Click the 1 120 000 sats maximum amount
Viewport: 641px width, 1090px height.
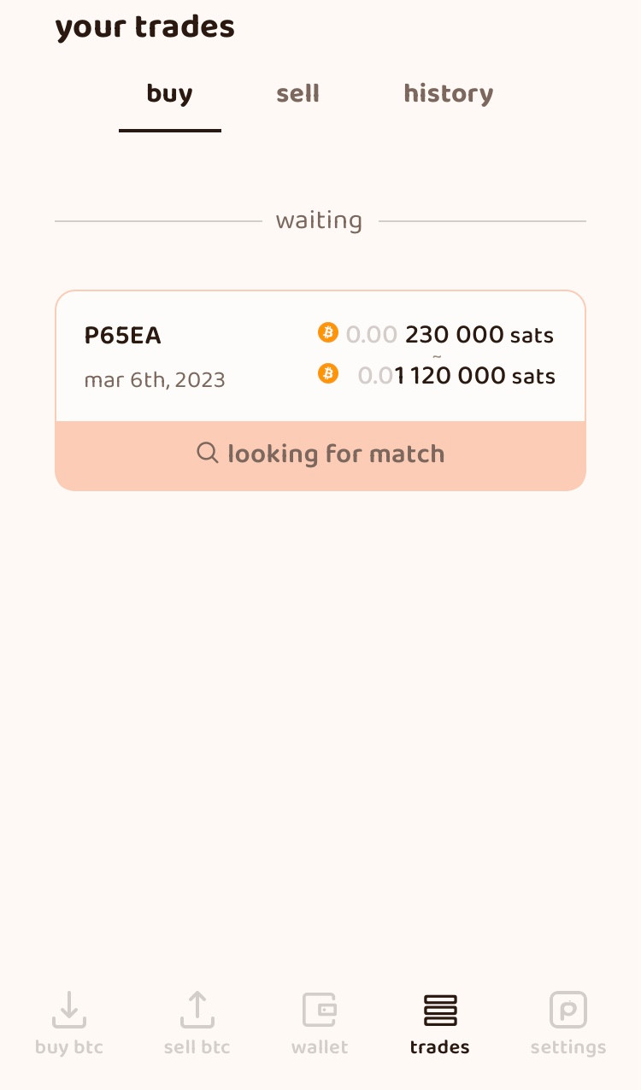click(x=474, y=376)
